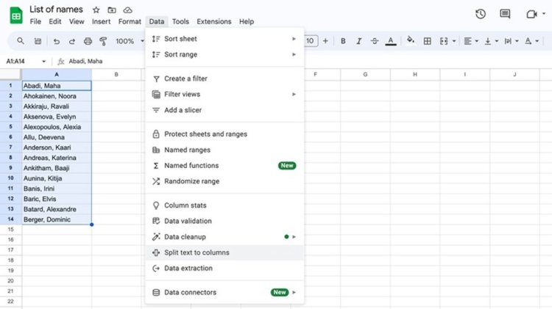The image size is (552, 309).
Task: Close the open Data menu
Action: (156, 21)
